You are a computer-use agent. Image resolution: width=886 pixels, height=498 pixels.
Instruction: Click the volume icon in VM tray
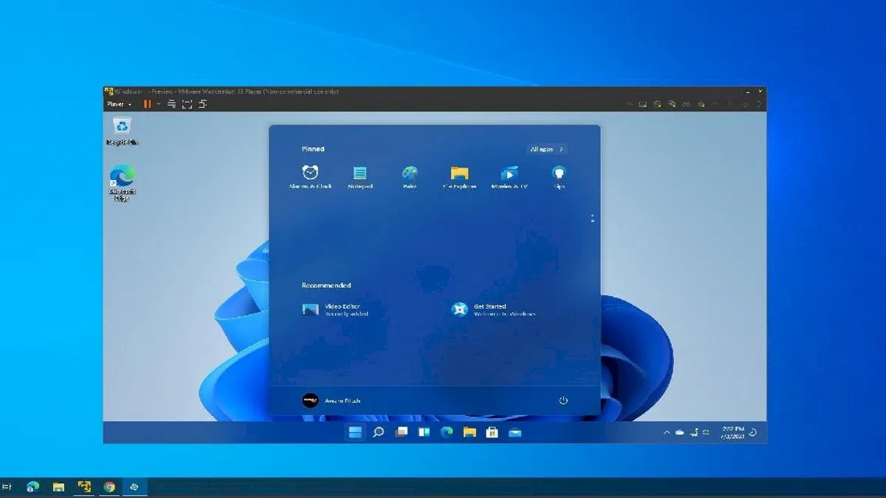[x=706, y=432]
